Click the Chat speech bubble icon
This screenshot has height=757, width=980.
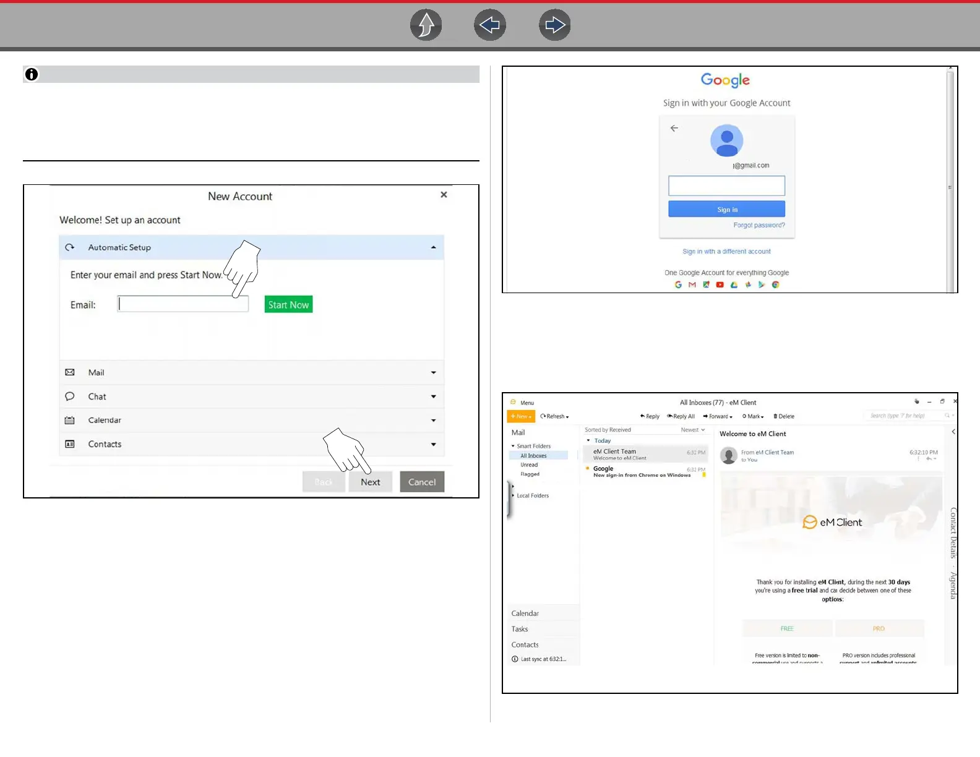[x=70, y=396]
